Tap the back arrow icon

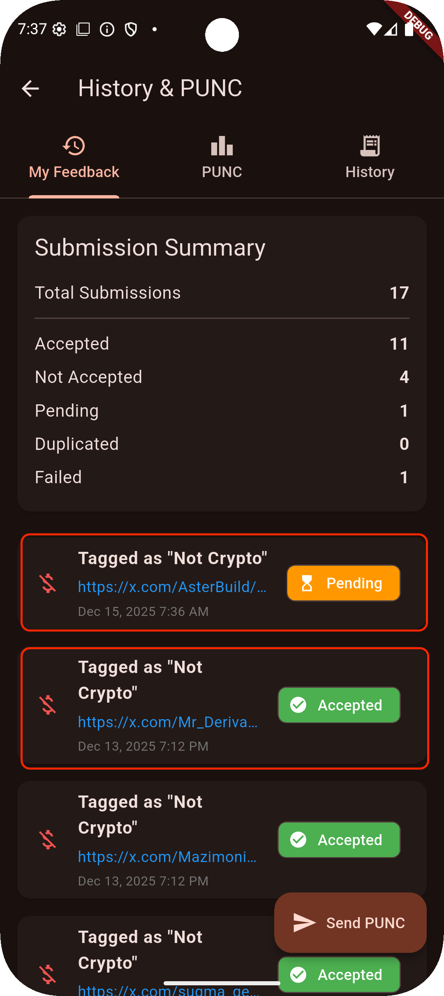pyautogui.click(x=30, y=88)
